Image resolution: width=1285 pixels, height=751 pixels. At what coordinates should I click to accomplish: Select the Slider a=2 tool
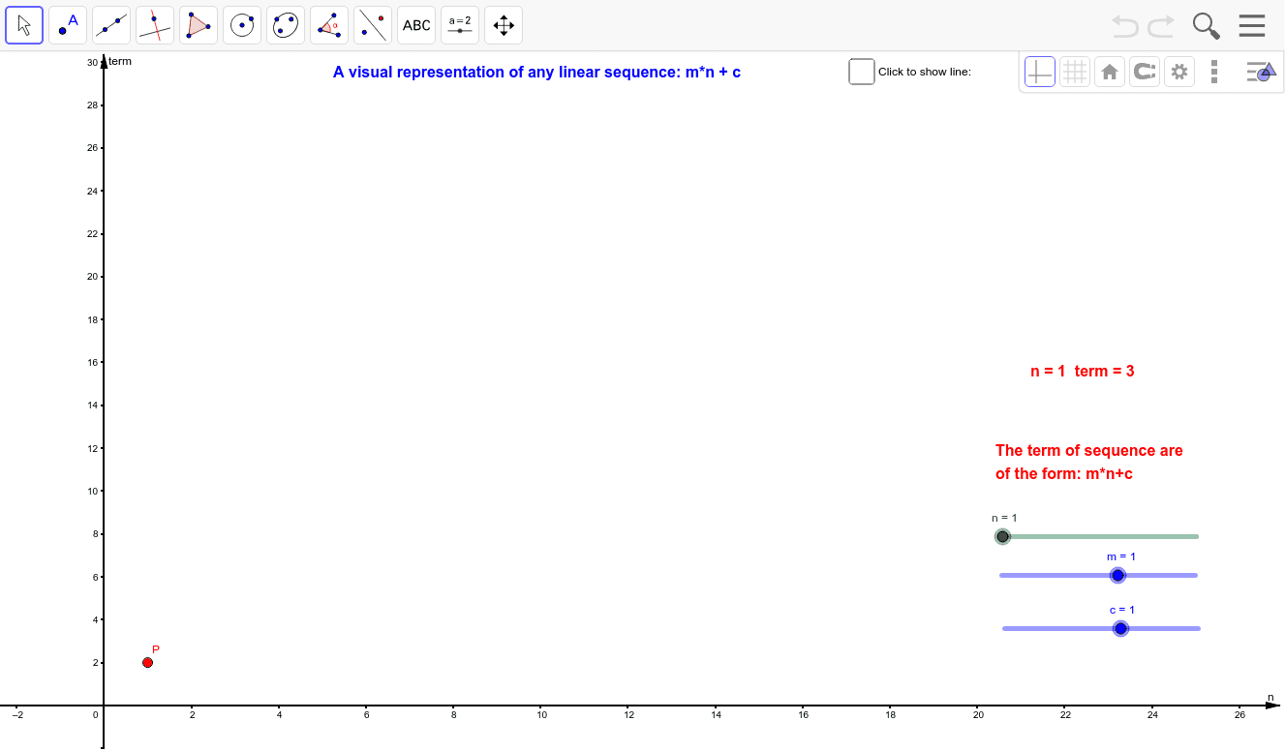(x=460, y=25)
